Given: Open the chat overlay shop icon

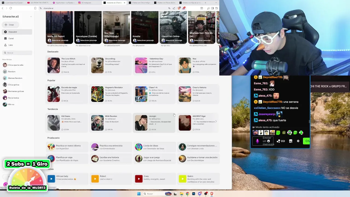Looking at the screenshot, I should tap(291, 141).
